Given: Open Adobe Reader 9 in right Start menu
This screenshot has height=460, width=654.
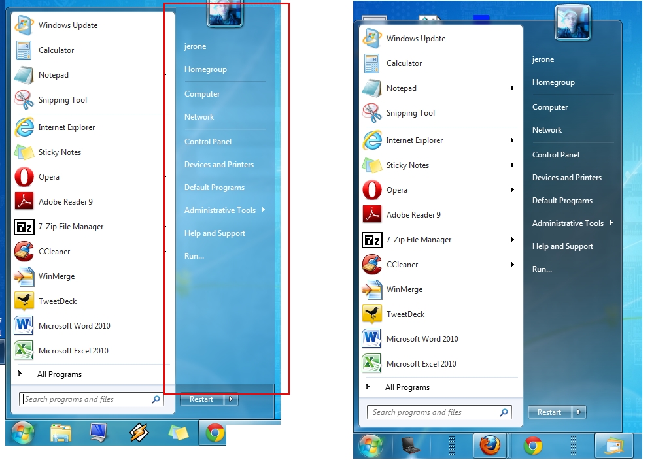Looking at the screenshot, I should pyautogui.click(x=413, y=215).
